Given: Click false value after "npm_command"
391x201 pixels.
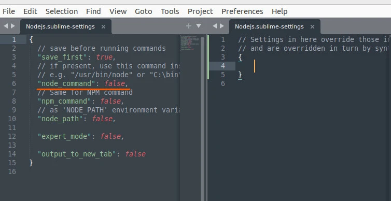Looking at the screenshot, I should coord(110,102).
